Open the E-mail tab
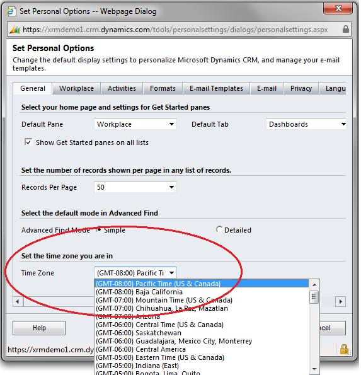 pyautogui.click(x=266, y=88)
